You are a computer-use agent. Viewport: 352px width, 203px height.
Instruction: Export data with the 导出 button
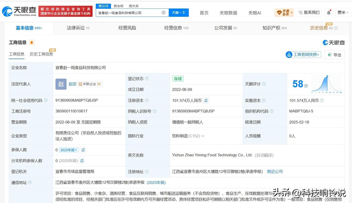pos(334,55)
